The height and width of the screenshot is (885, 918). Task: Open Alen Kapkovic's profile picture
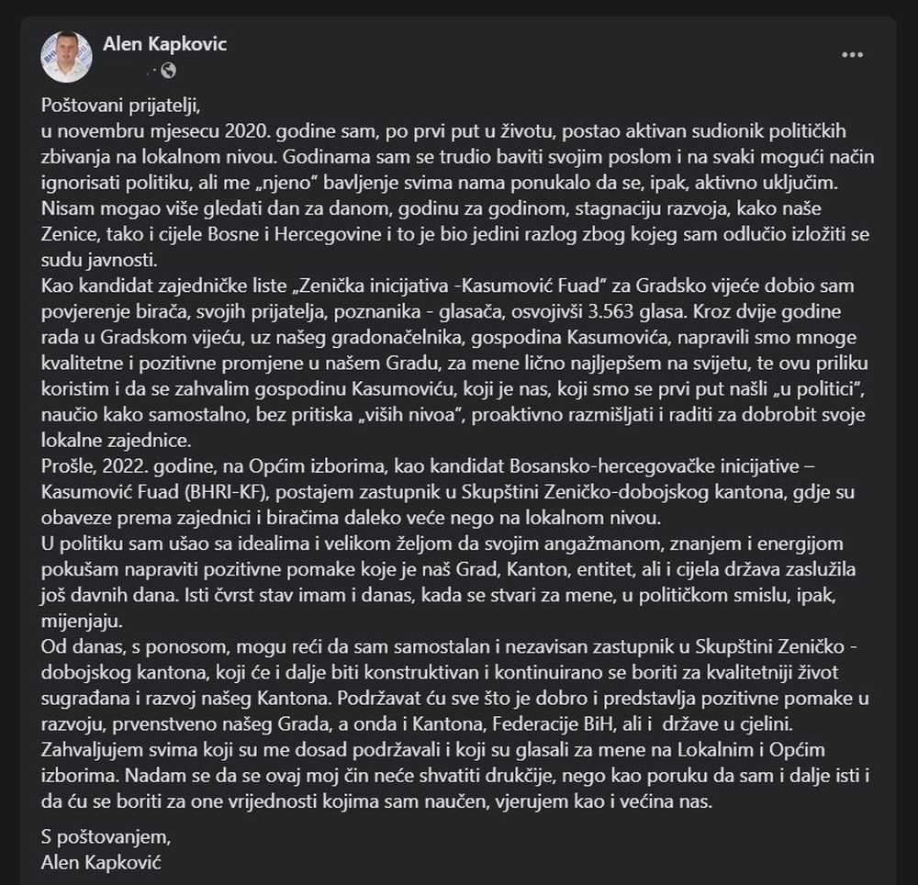coord(66,56)
